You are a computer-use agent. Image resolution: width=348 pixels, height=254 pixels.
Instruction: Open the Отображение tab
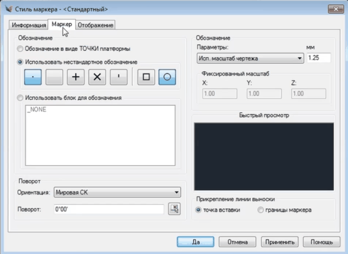coord(95,25)
